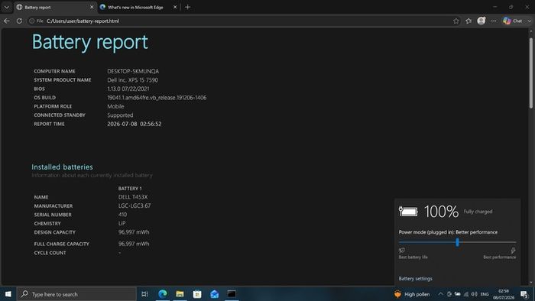This screenshot has width=535, height=301.
Task: Click the Type here to search box
Action: (x=76, y=294)
